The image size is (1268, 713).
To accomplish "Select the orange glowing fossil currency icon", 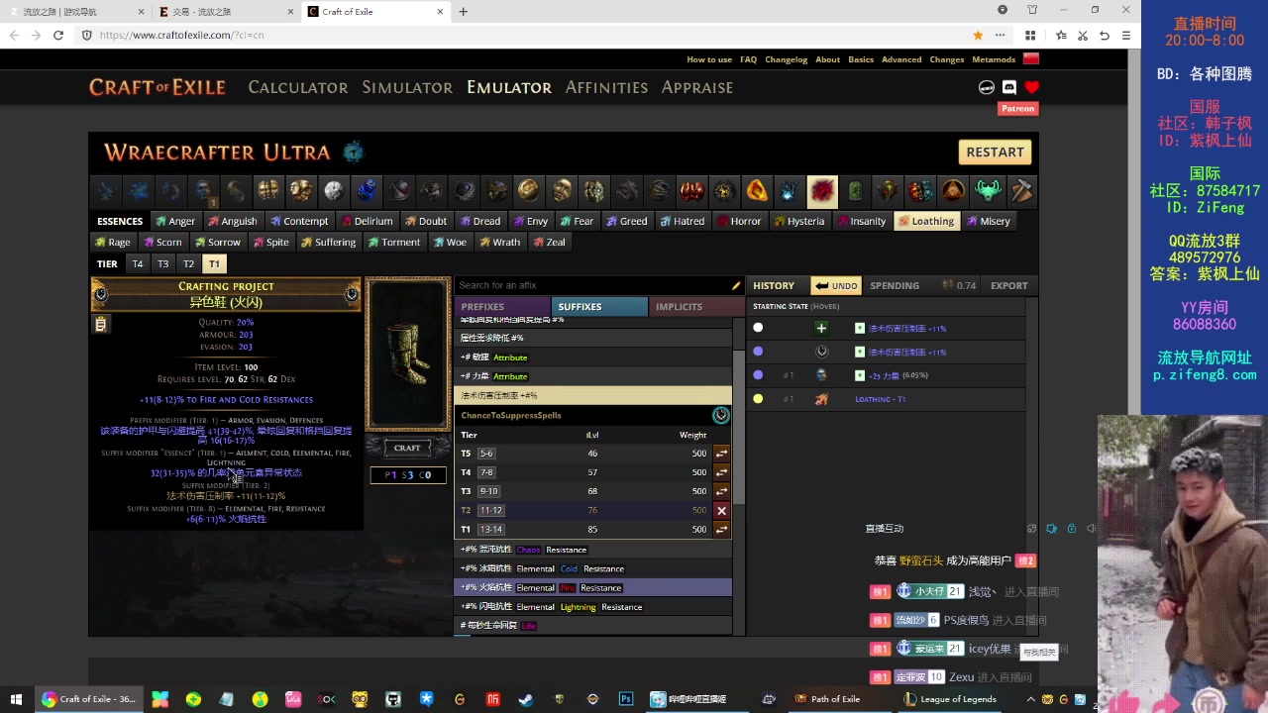I will (757, 190).
